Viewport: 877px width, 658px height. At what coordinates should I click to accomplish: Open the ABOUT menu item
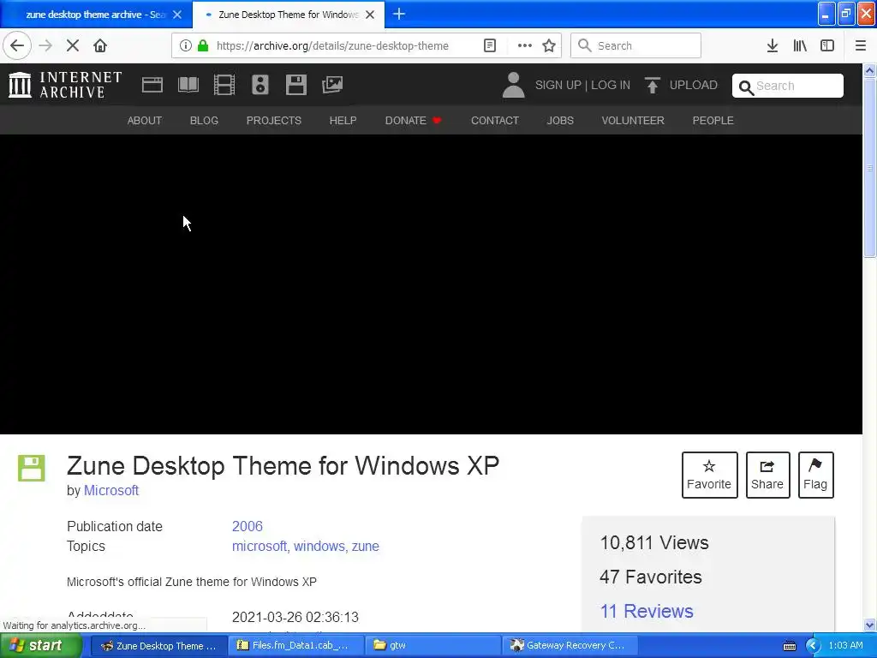coord(144,120)
